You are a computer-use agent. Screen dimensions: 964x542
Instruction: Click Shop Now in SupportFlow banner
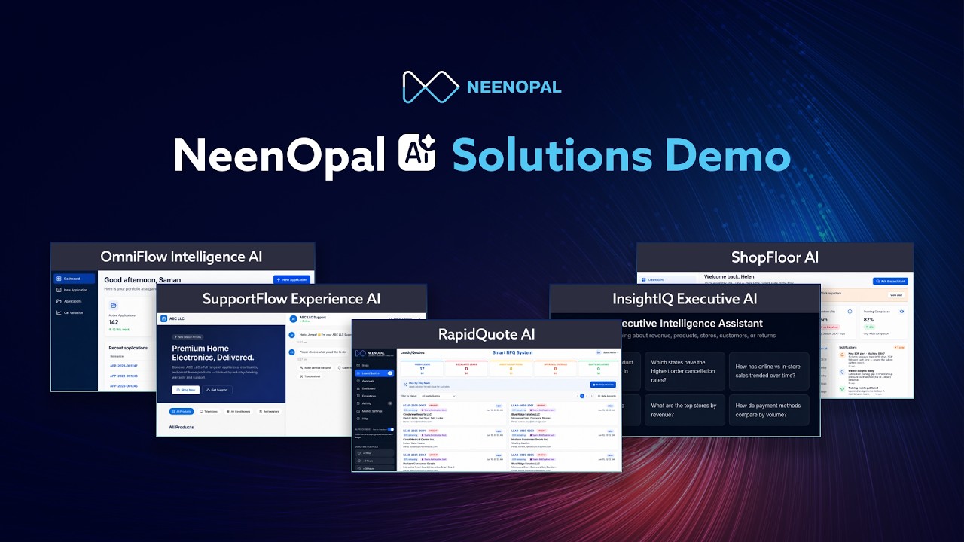coord(185,390)
